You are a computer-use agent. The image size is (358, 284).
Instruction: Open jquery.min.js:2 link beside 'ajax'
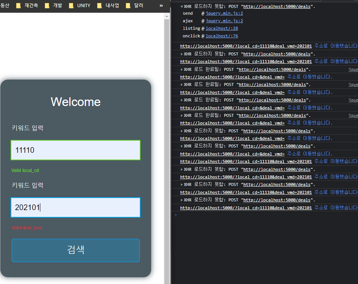[224, 21]
